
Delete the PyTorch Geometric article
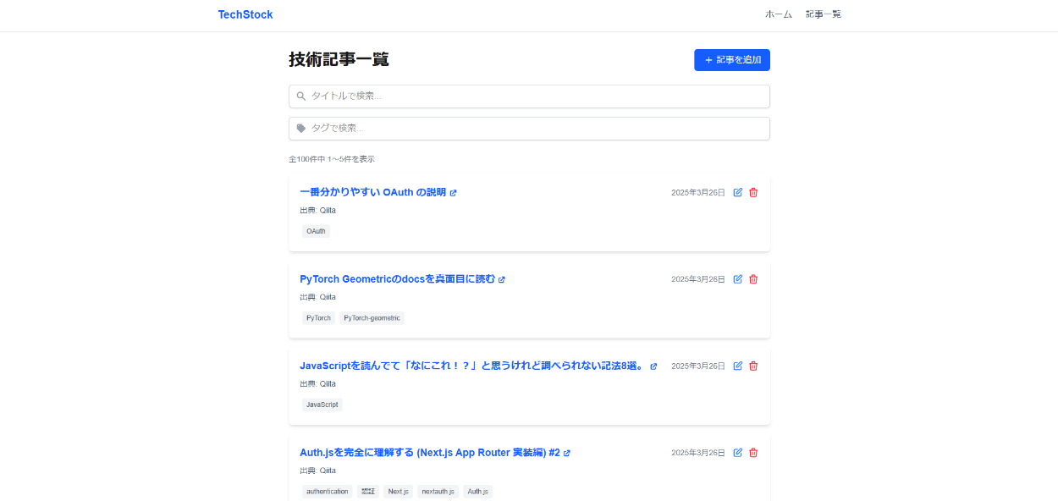(x=753, y=279)
